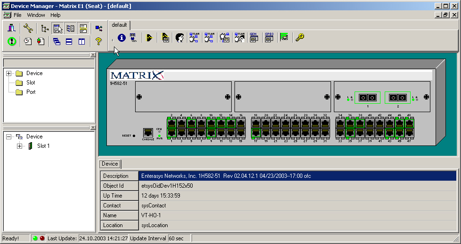Expand the Slot 1 tree node
This screenshot has width=461, height=244.
19,146
